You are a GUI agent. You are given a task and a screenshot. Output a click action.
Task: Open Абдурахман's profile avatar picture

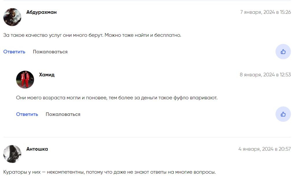point(12,17)
